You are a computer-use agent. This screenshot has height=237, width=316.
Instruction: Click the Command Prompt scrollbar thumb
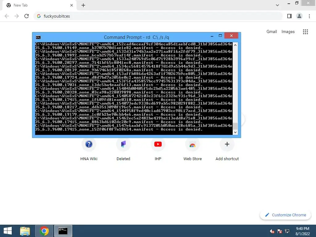pyautogui.click(x=235, y=126)
